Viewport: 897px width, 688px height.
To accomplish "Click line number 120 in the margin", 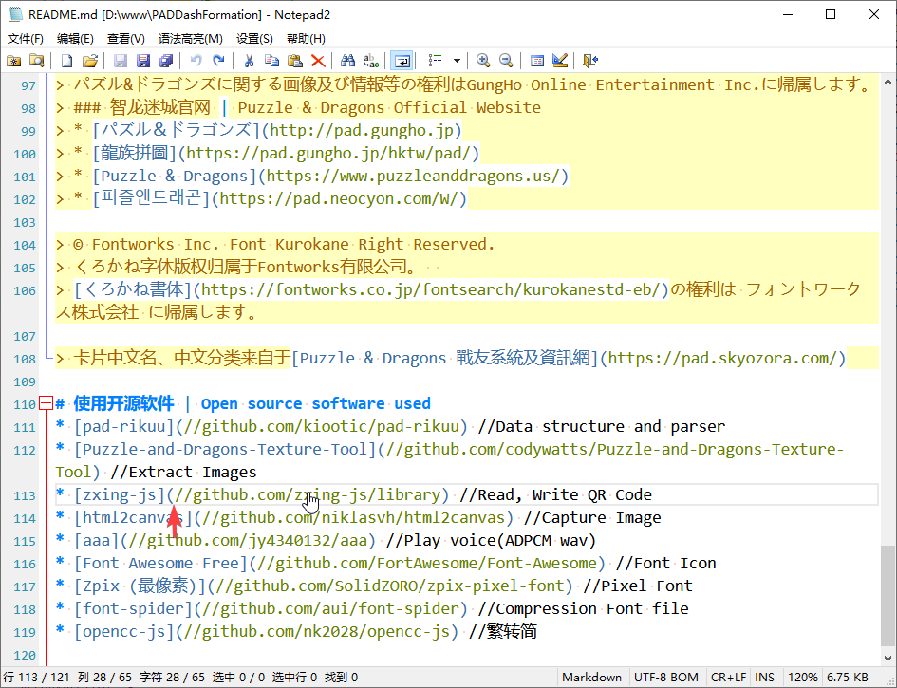I will [25, 656].
